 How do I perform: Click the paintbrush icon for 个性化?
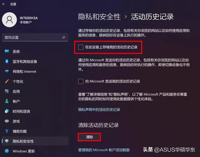tap(7, 81)
